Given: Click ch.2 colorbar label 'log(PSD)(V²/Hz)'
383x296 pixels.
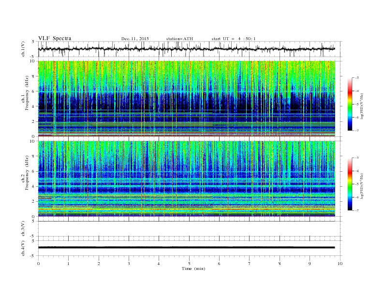Looking at the screenshot, I should point(362,186).
